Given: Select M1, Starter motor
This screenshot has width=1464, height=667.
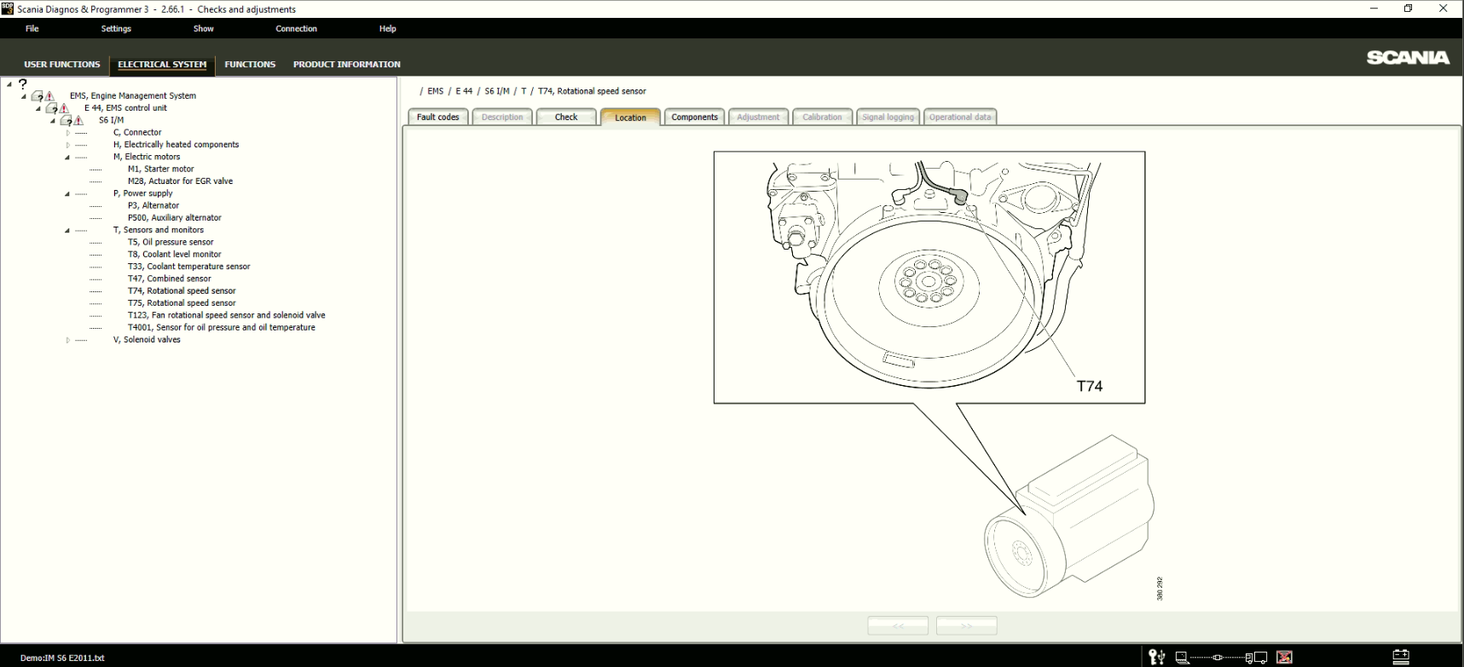Looking at the screenshot, I should click(x=160, y=169).
